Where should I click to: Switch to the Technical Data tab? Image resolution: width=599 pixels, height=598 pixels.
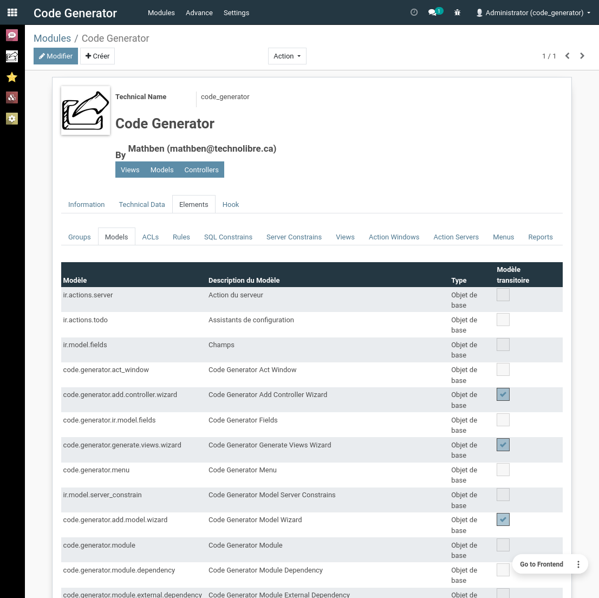coord(141,204)
